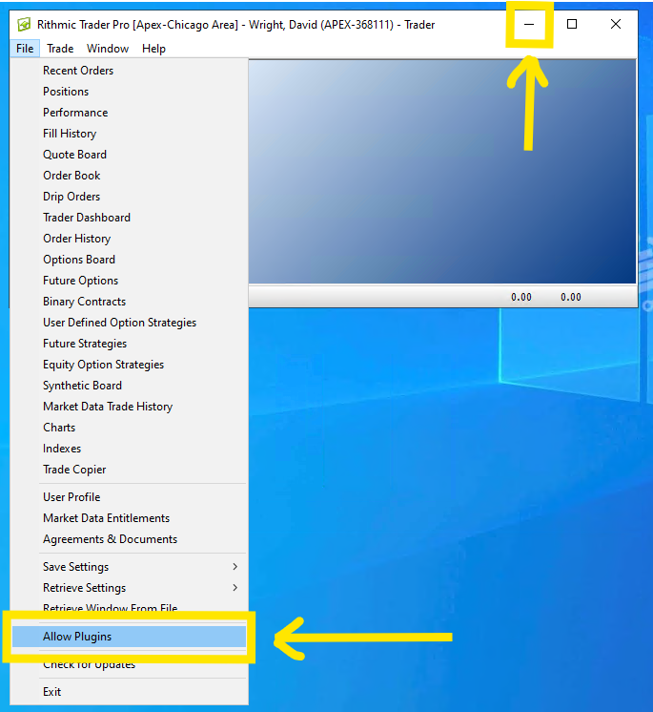Viewport: 653px width, 712px height.
Task: Select Market Data Entitlements
Action: [x=130, y=518]
